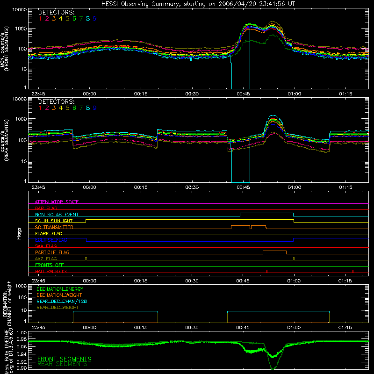
Task: Select yellow detector 4 in rear segments legend
Action: 61,108
